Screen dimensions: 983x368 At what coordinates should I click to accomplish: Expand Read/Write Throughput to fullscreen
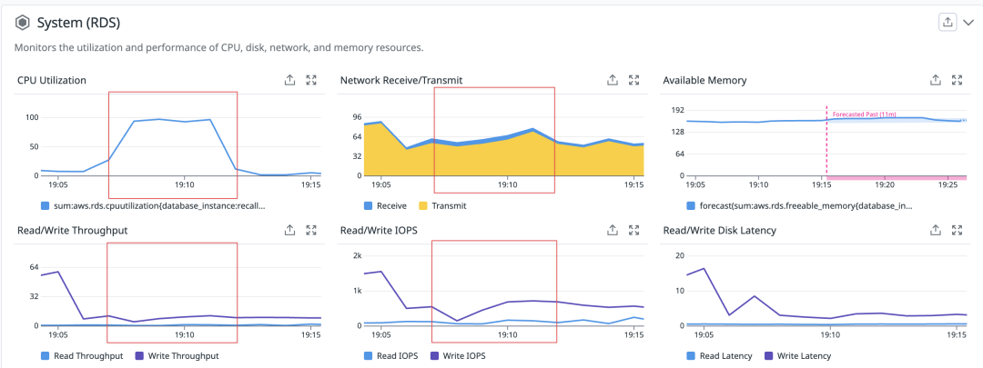311,230
